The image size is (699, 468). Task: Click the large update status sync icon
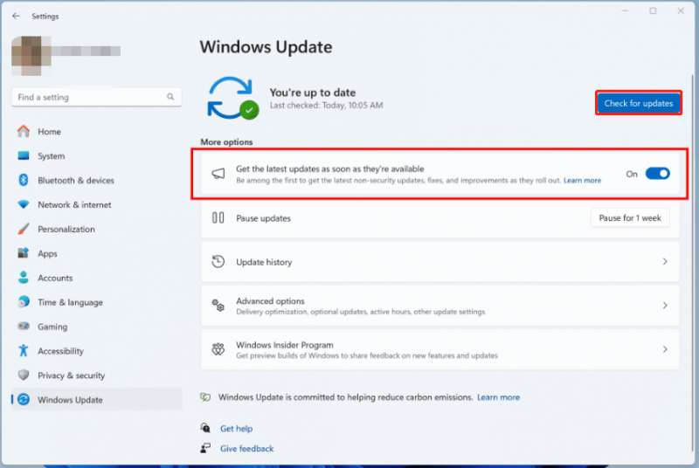click(x=232, y=98)
